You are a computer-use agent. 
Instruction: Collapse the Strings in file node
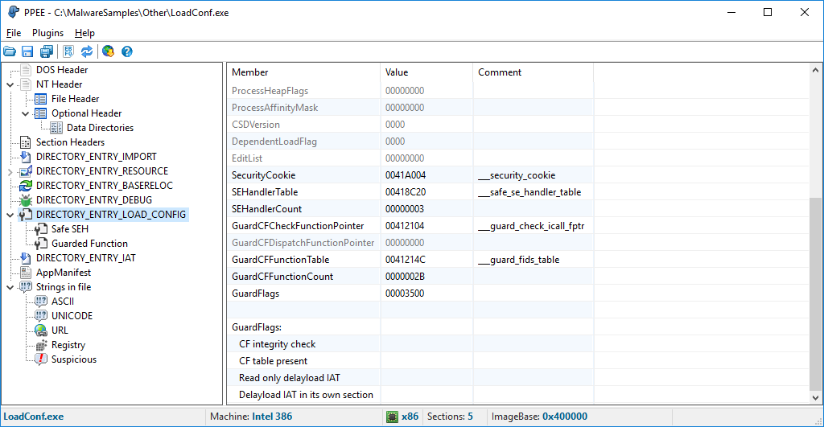(10, 287)
